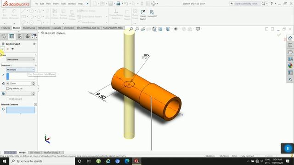
Task: Adjust the draft angle spinner arrows
Action: pos(33,93)
